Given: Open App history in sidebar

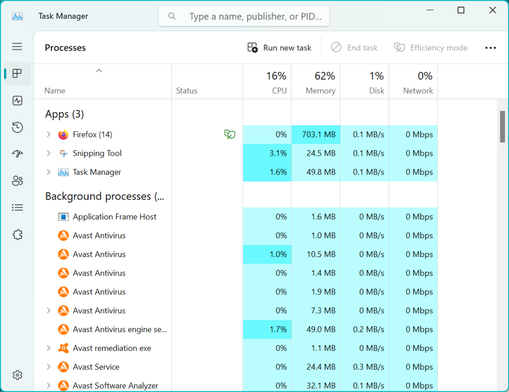Looking at the screenshot, I should click(x=17, y=127).
